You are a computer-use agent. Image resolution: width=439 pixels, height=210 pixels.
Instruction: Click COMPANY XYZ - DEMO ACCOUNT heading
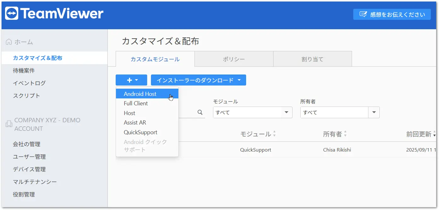tap(47, 124)
